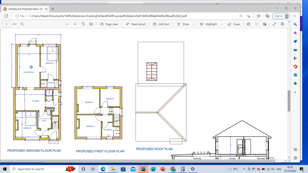Open the Draw pen options chevron
This screenshot has width=308, height=173.
point(194,24)
